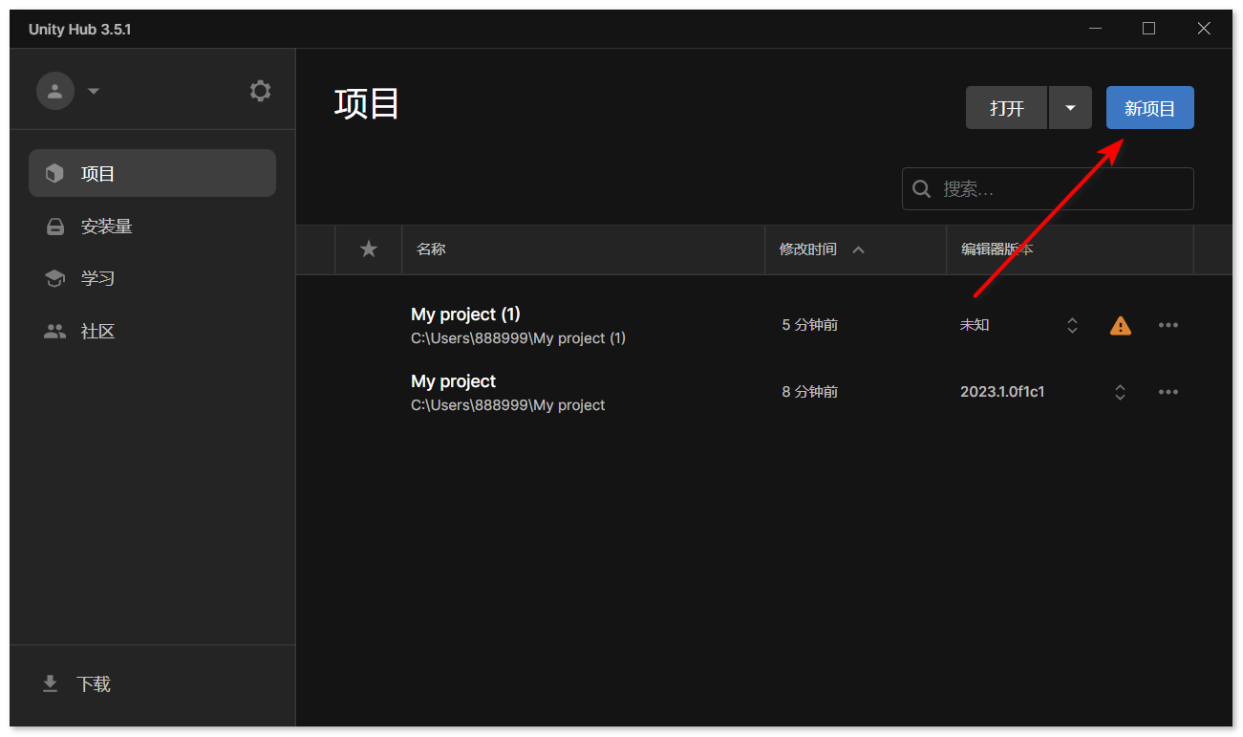Select the 安装量 sidebar item
The width and height of the screenshot is (1243, 737).
pyautogui.click(x=153, y=227)
